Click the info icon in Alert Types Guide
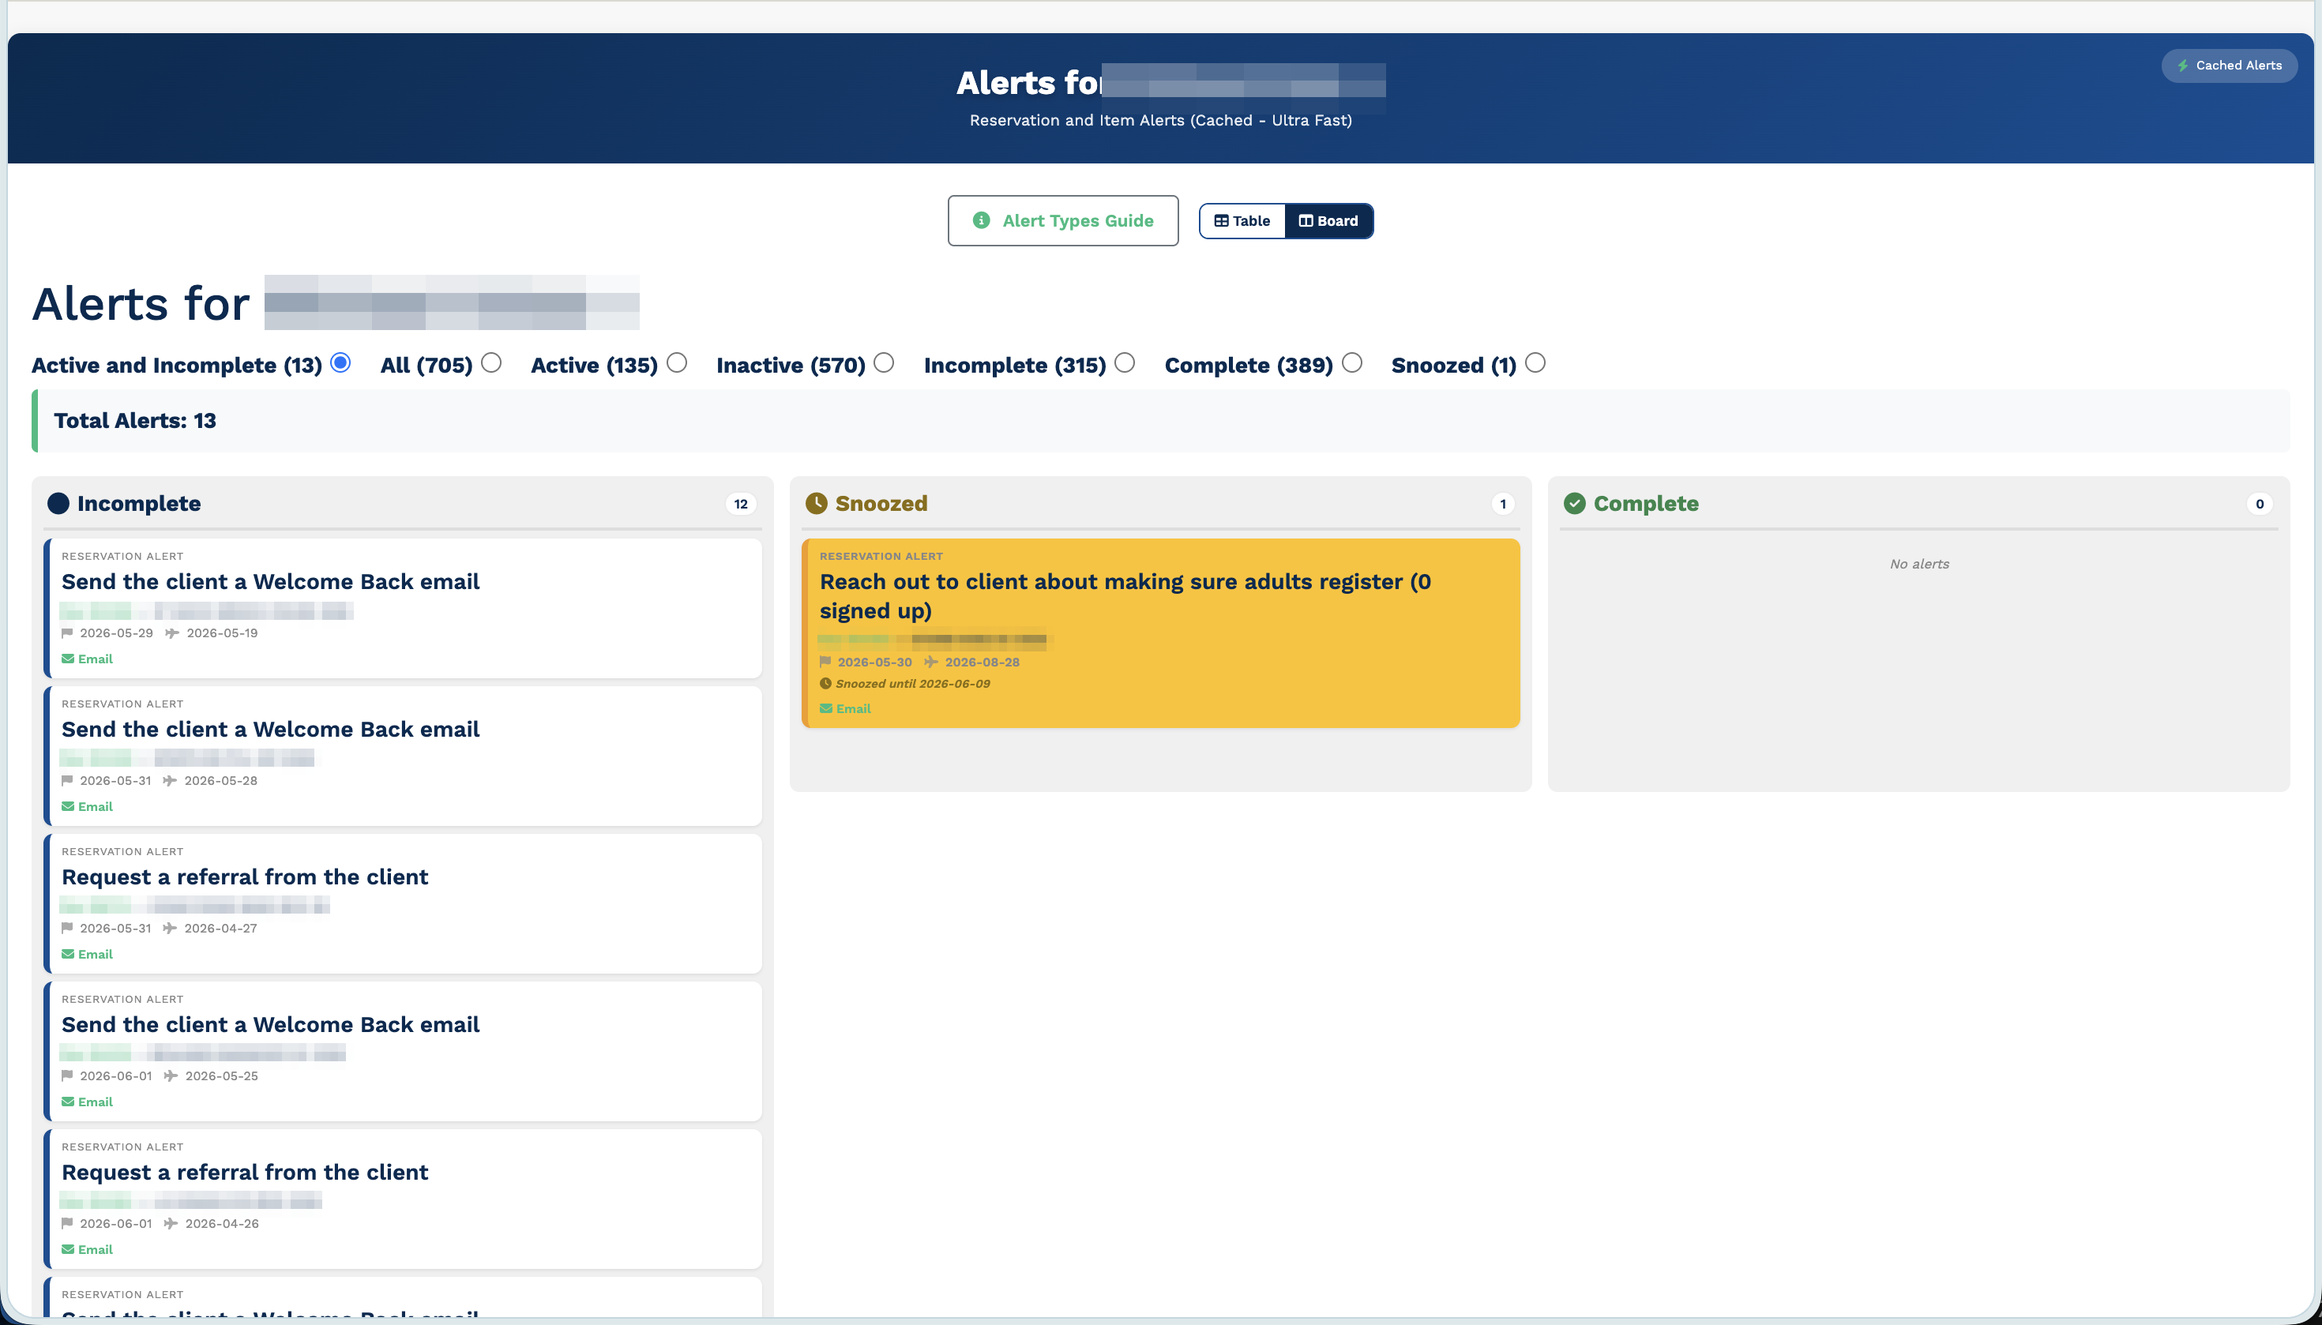 [981, 220]
